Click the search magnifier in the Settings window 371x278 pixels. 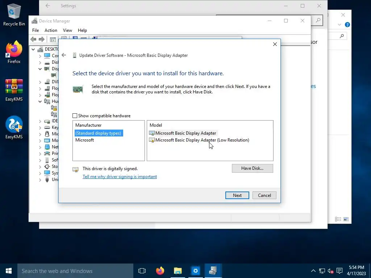pos(318,21)
